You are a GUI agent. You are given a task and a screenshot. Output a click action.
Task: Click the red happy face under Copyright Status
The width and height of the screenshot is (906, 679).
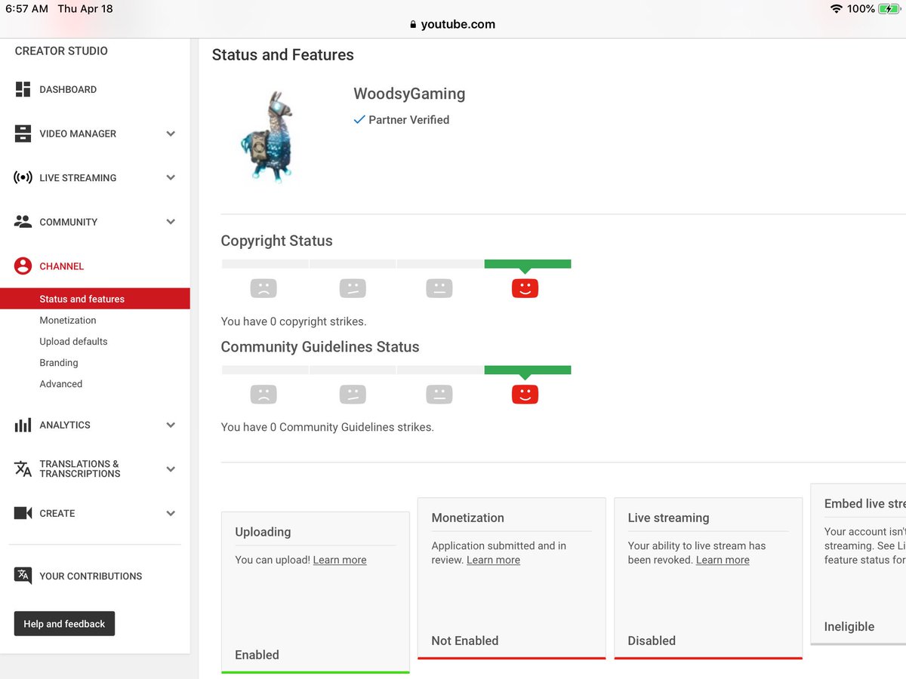[525, 288]
